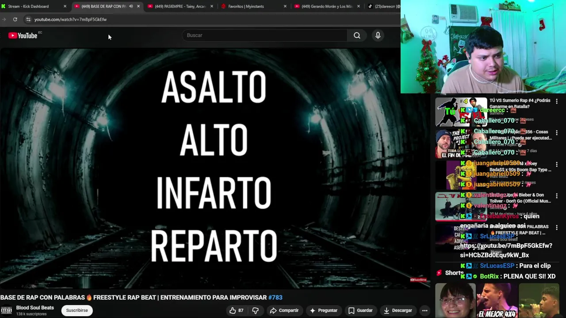This screenshot has width=566, height=318.
Task: Open TÚ VS Sumerio Rap #4 thumbnail
Action: (461, 112)
